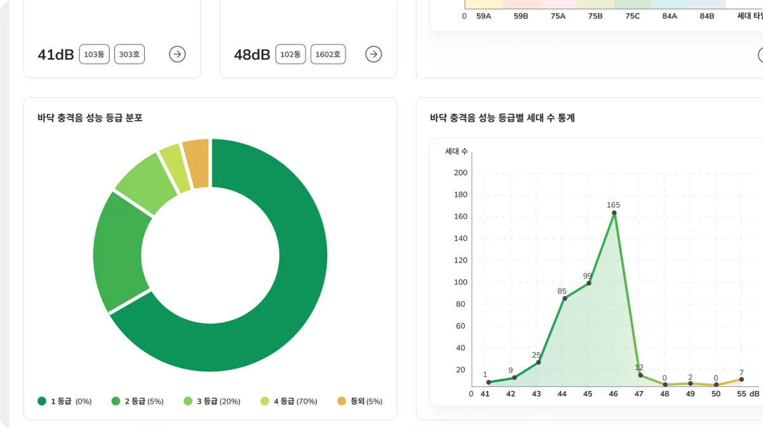Click the 103동 tag
Image resolution: width=763 pixels, height=429 pixels.
tap(94, 55)
